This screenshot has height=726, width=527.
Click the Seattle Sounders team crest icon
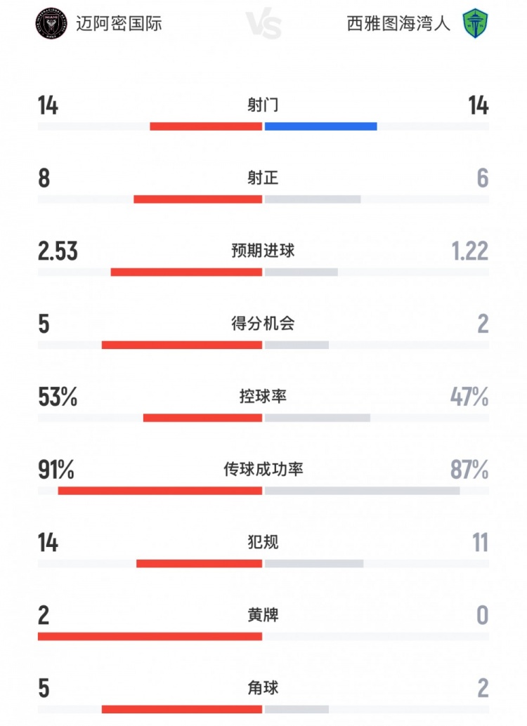[474, 23]
